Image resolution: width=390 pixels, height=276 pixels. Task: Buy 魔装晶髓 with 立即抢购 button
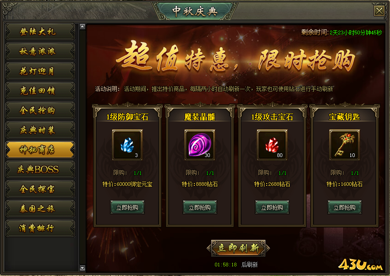tap(200, 207)
